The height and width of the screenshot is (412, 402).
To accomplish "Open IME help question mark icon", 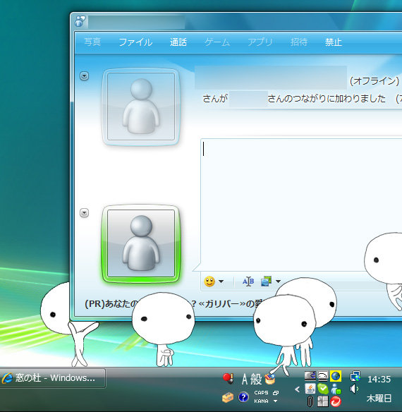I will [243, 397].
